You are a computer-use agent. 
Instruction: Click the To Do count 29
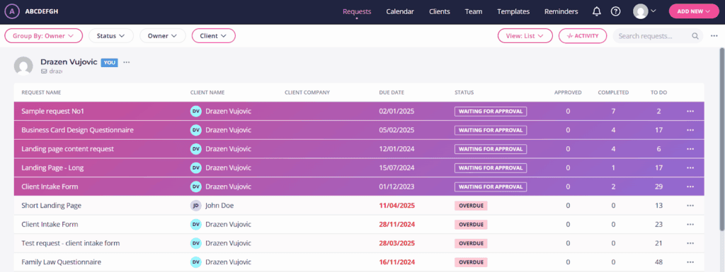point(659,187)
